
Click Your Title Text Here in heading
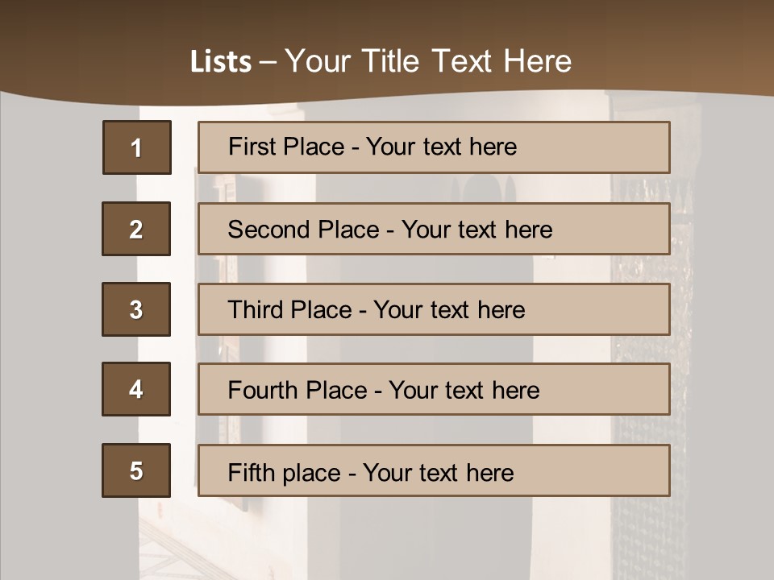[428, 61]
